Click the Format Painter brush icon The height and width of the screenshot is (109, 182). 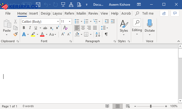click(x=15, y=34)
